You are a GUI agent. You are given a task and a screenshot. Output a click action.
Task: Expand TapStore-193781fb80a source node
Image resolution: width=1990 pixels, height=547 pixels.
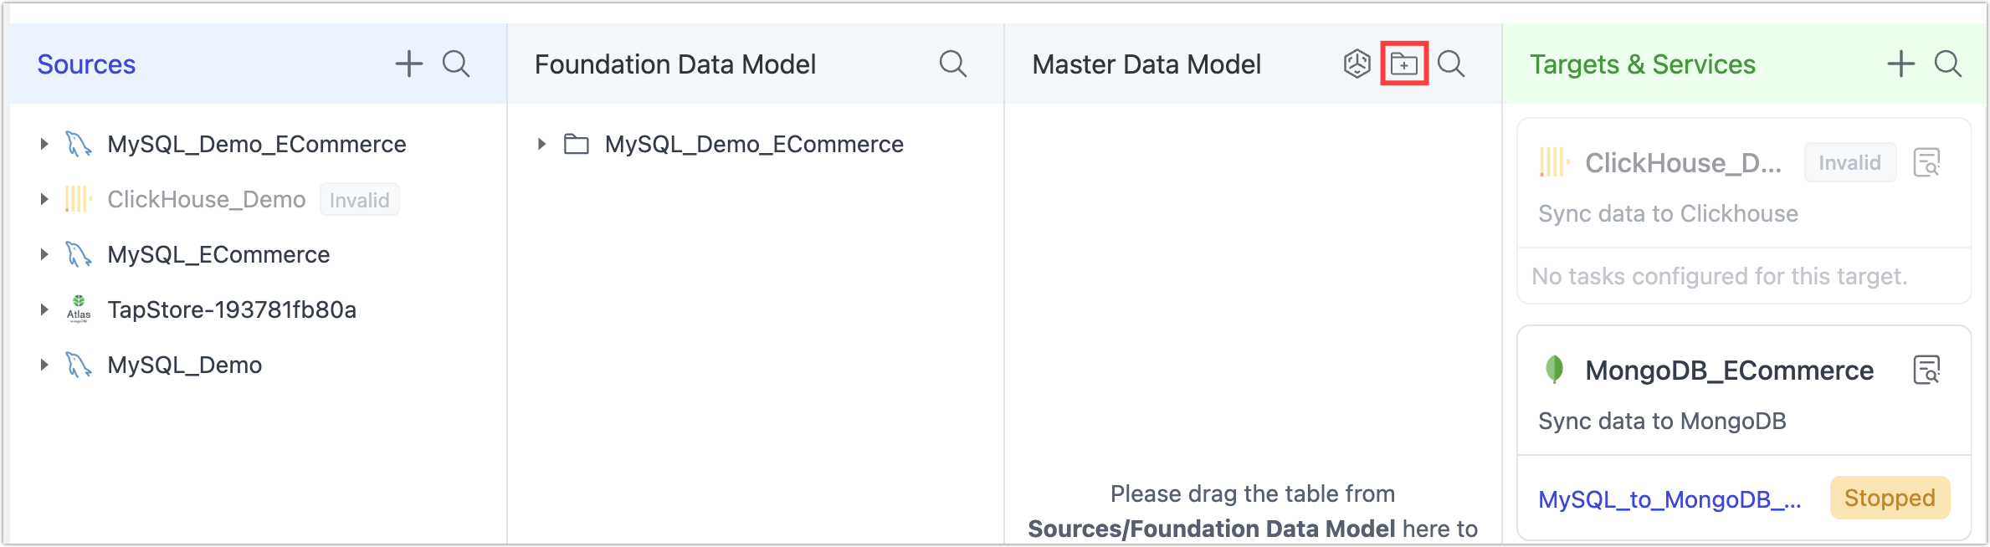(44, 309)
